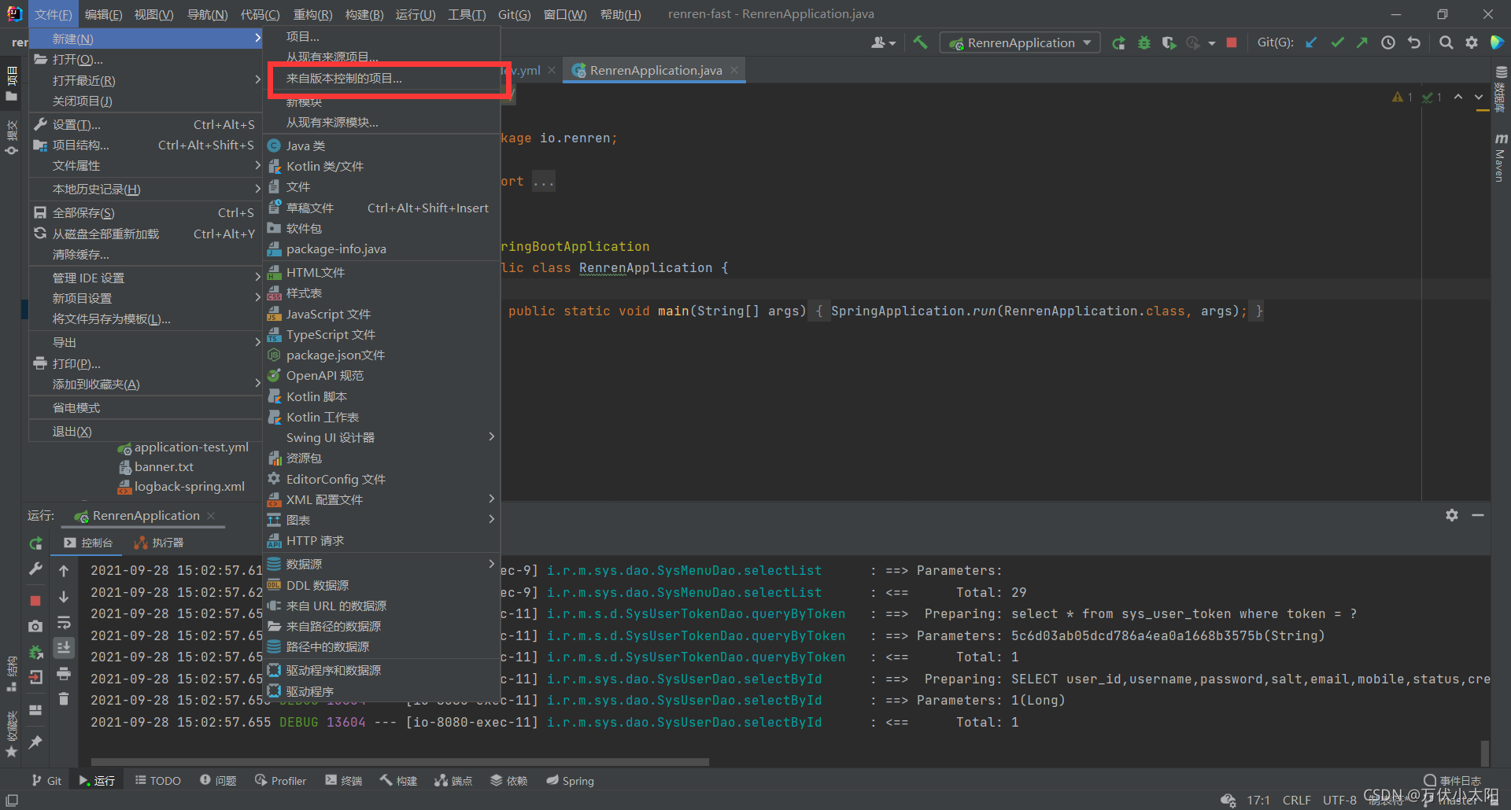1511x810 pixels.
Task: Click 项目结构... in File menu
Action: pyautogui.click(x=146, y=145)
